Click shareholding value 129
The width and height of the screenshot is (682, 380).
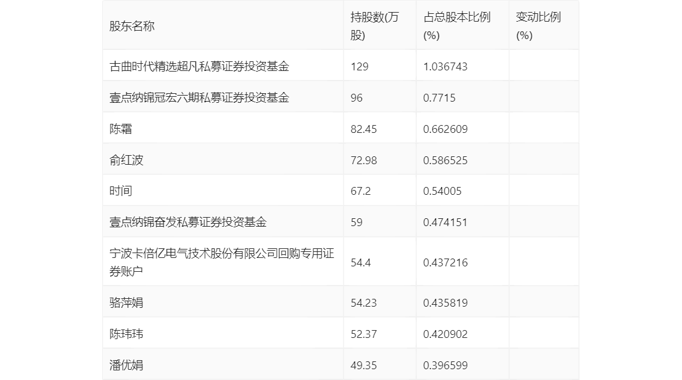pos(359,67)
